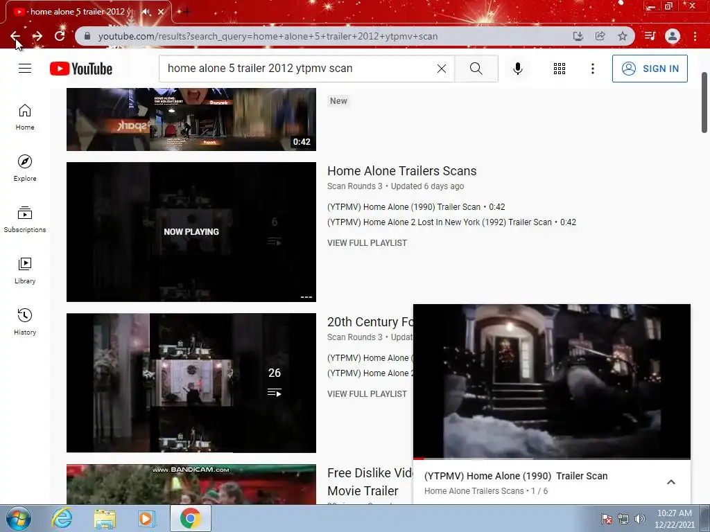Open the Chrome three-dot menu
Screen dimensions: 710x532
point(695,36)
